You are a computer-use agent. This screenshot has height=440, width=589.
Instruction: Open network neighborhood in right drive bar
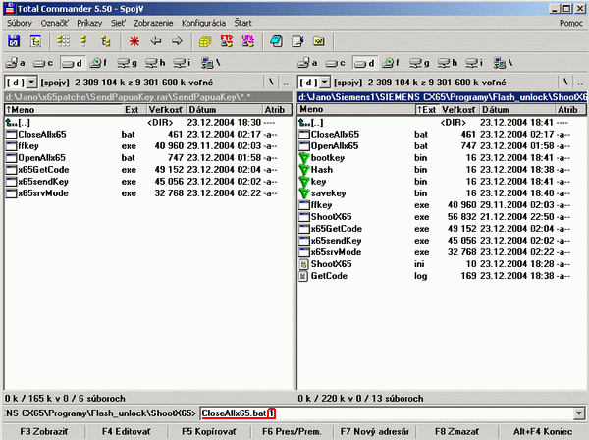pyautogui.click(x=503, y=63)
